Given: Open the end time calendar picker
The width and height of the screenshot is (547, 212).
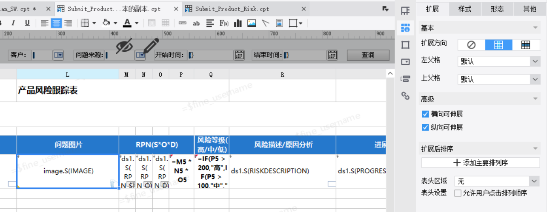Looking at the screenshot, I should (x=332, y=55).
